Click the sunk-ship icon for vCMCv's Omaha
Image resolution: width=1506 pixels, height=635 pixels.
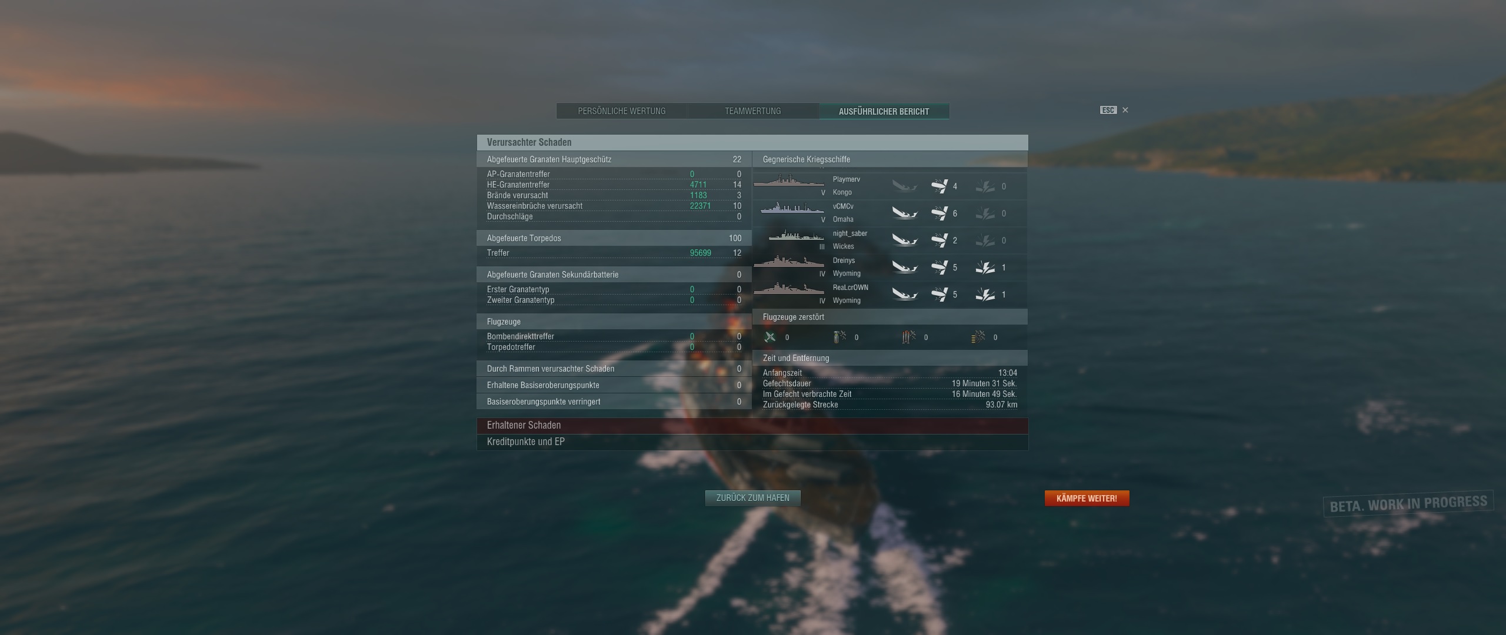click(905, 213)
